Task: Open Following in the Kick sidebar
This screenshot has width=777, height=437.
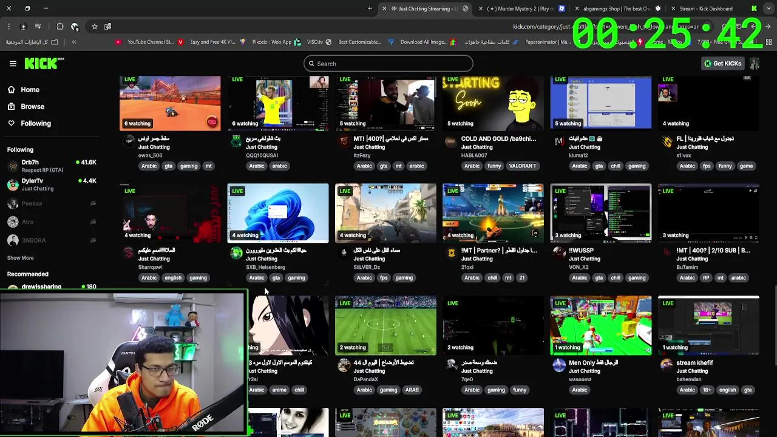Action: click(29, 123)
